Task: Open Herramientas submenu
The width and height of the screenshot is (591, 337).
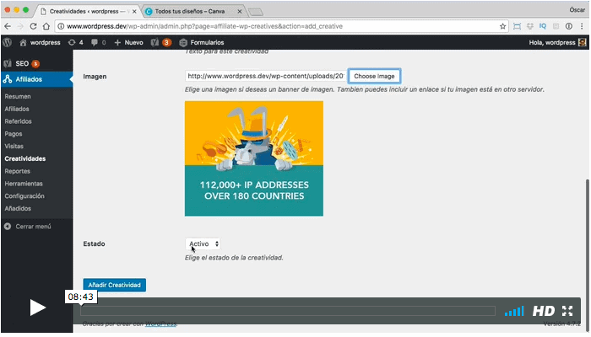Action: click(24, 184)
